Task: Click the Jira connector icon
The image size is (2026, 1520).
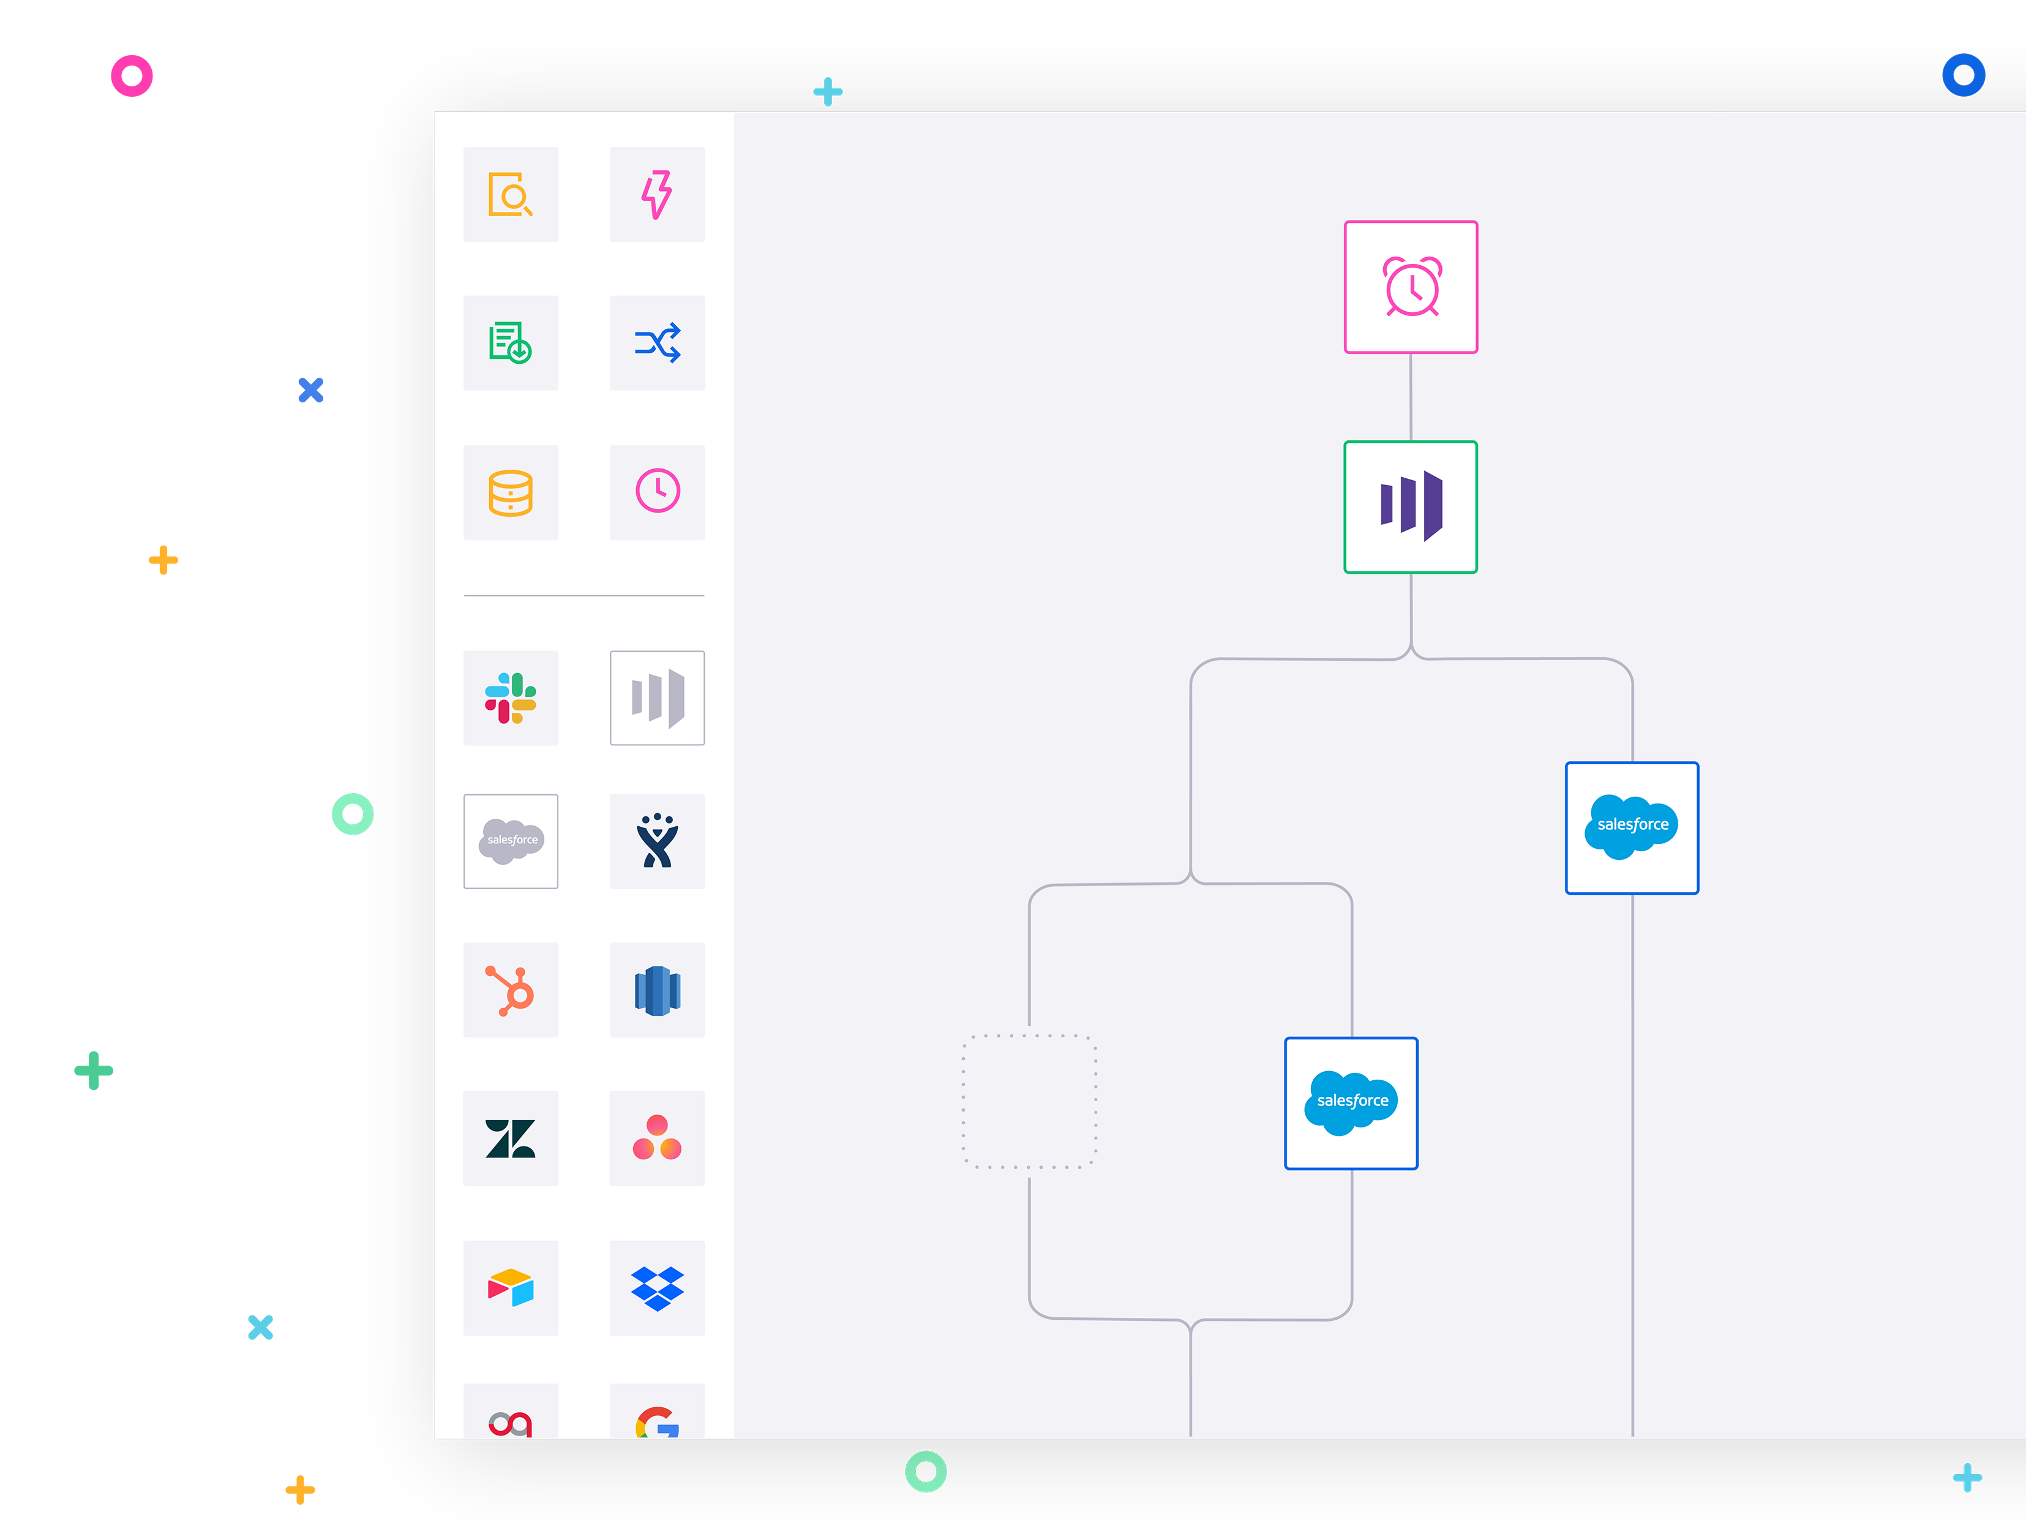Action: point(657,841)
